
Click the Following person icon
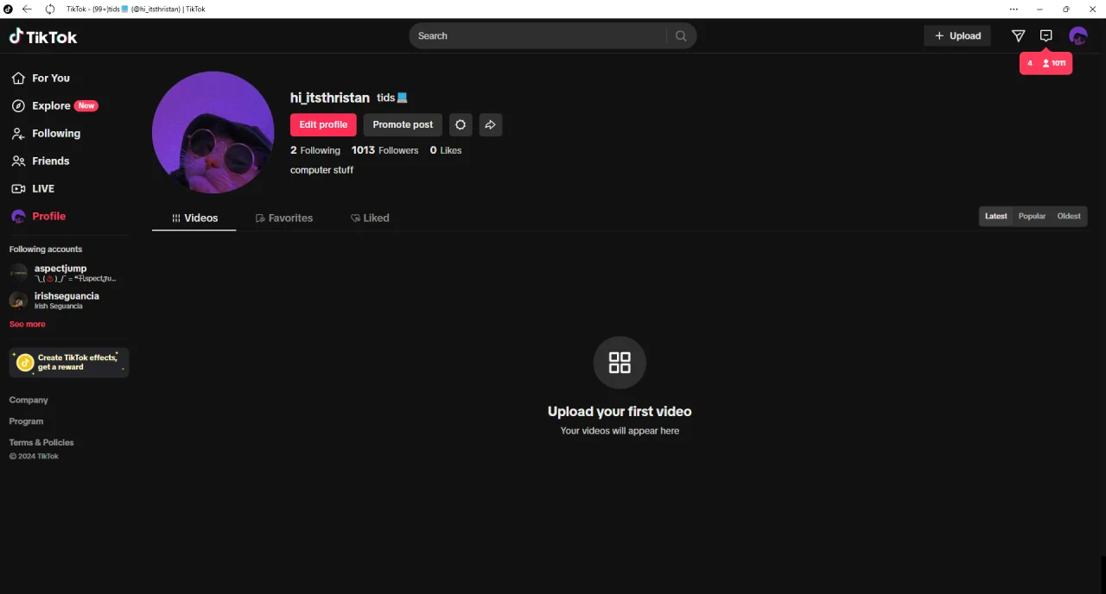pyautogui.click(x=18, y=133)
